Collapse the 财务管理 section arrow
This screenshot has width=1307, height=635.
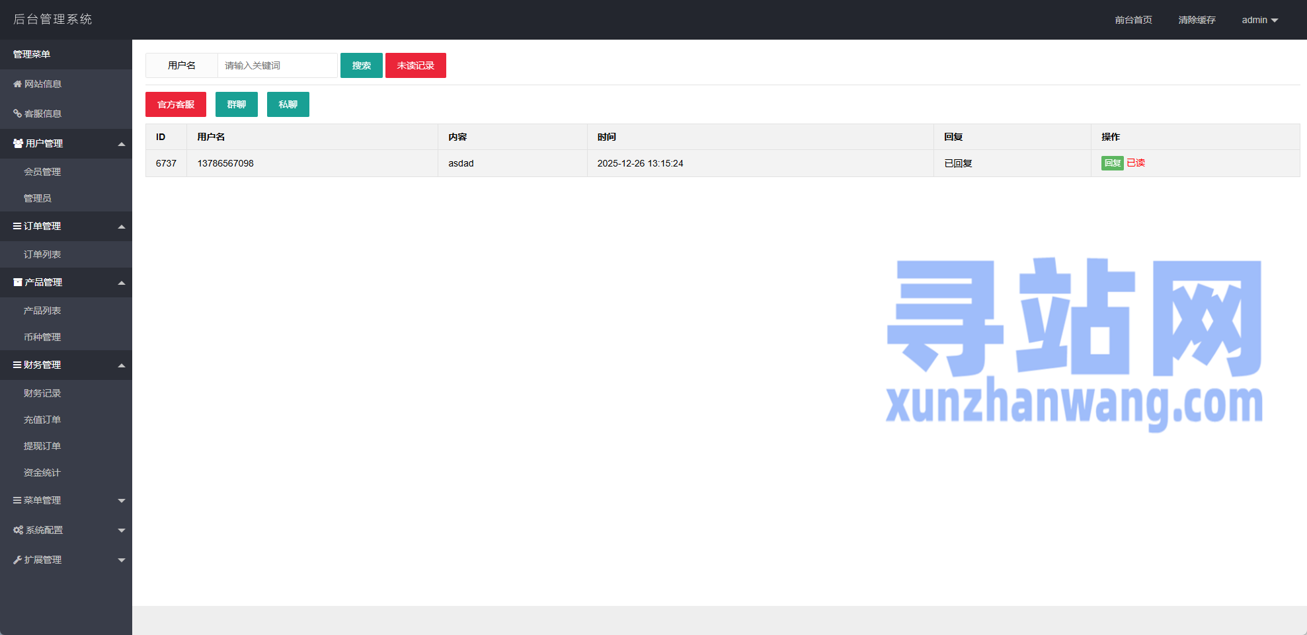122,365
